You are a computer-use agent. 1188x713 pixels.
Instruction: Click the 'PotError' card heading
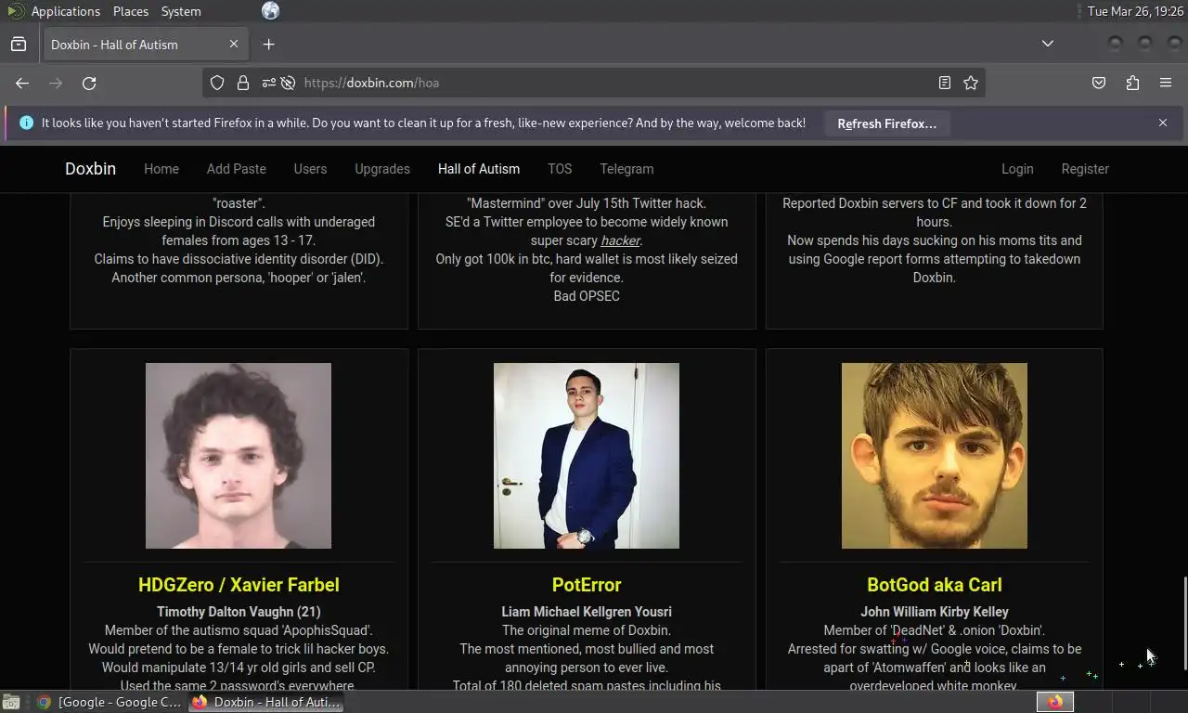587,585
